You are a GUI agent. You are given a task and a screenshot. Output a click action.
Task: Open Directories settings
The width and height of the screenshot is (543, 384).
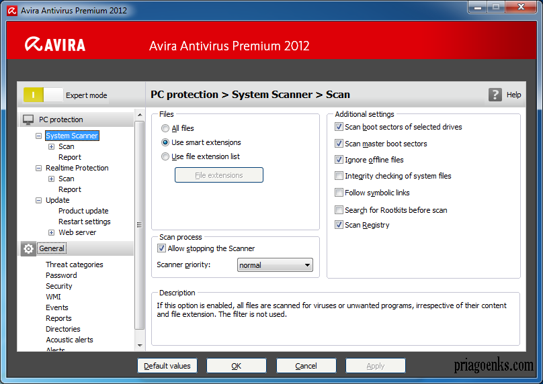pos(62,329)
